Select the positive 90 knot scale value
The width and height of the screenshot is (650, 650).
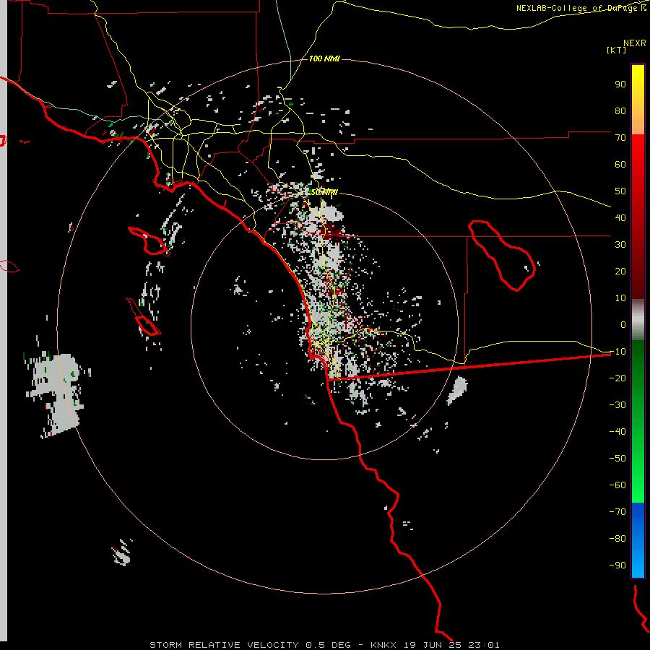620,84
